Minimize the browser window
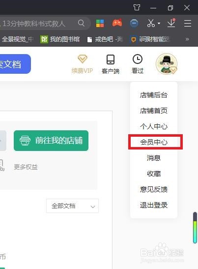 [x=153, y=8]
